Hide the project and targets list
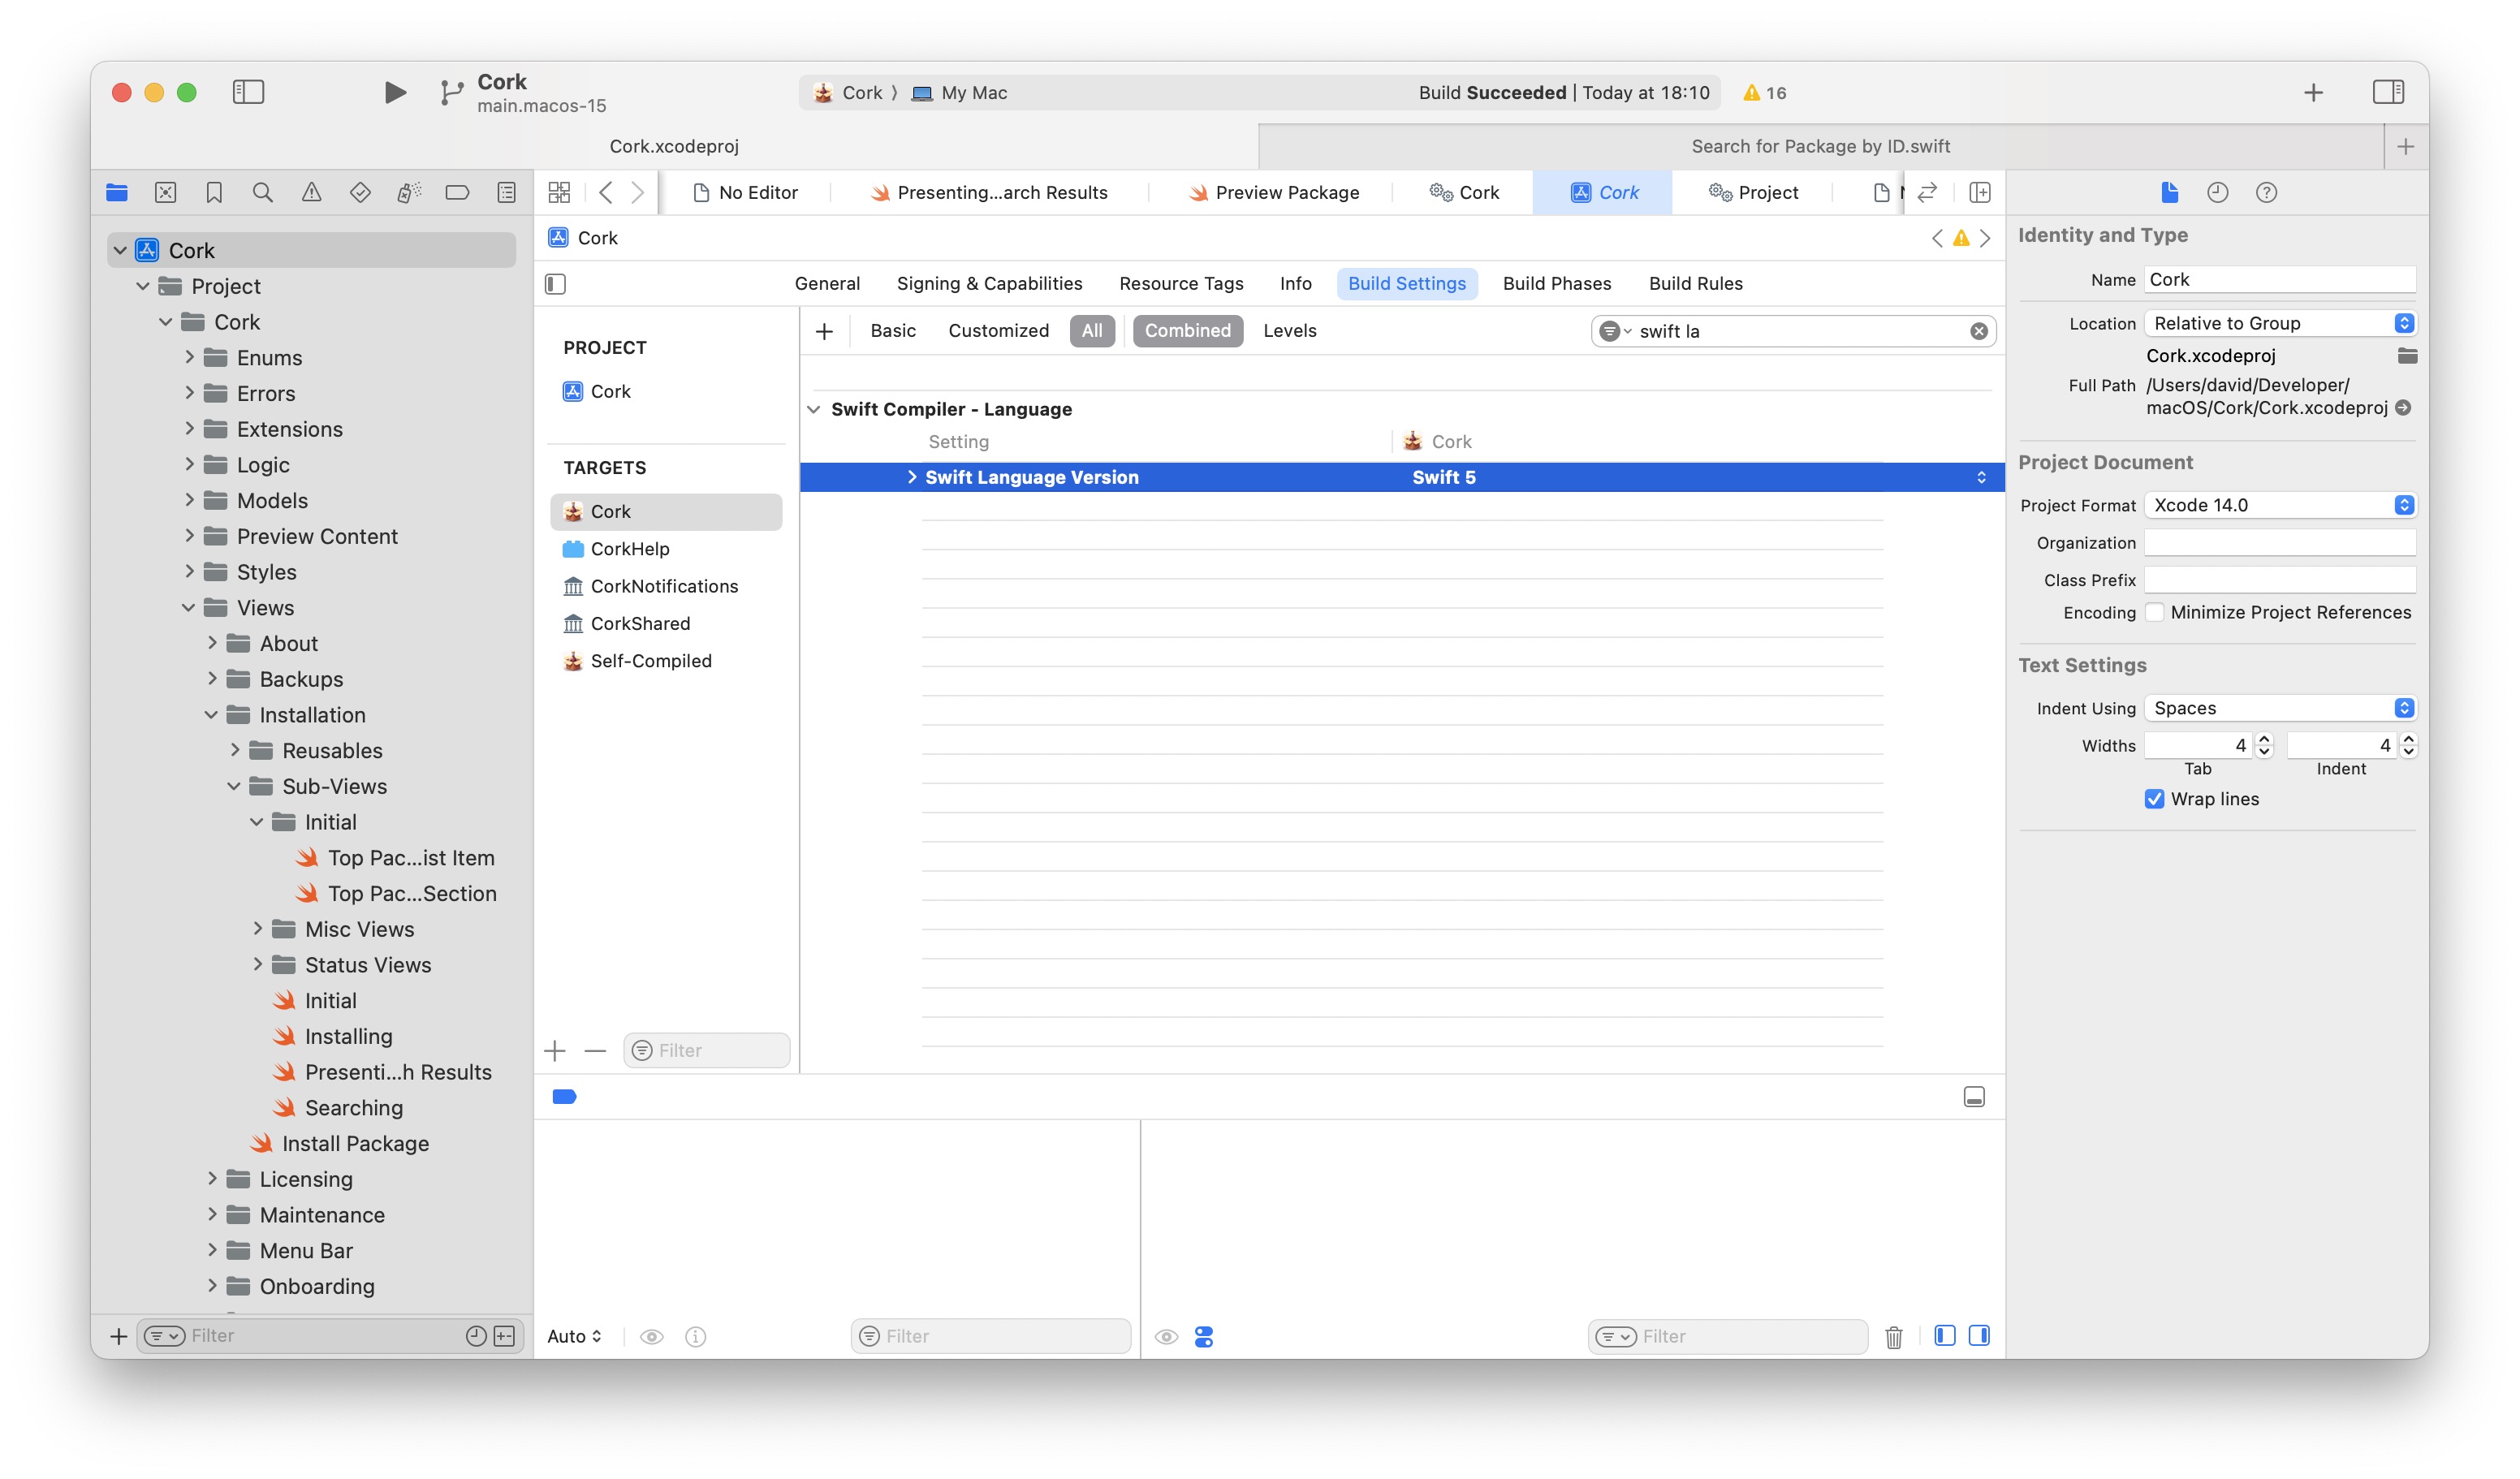This screenshot has height=1479, width=2520. [555, 284]
